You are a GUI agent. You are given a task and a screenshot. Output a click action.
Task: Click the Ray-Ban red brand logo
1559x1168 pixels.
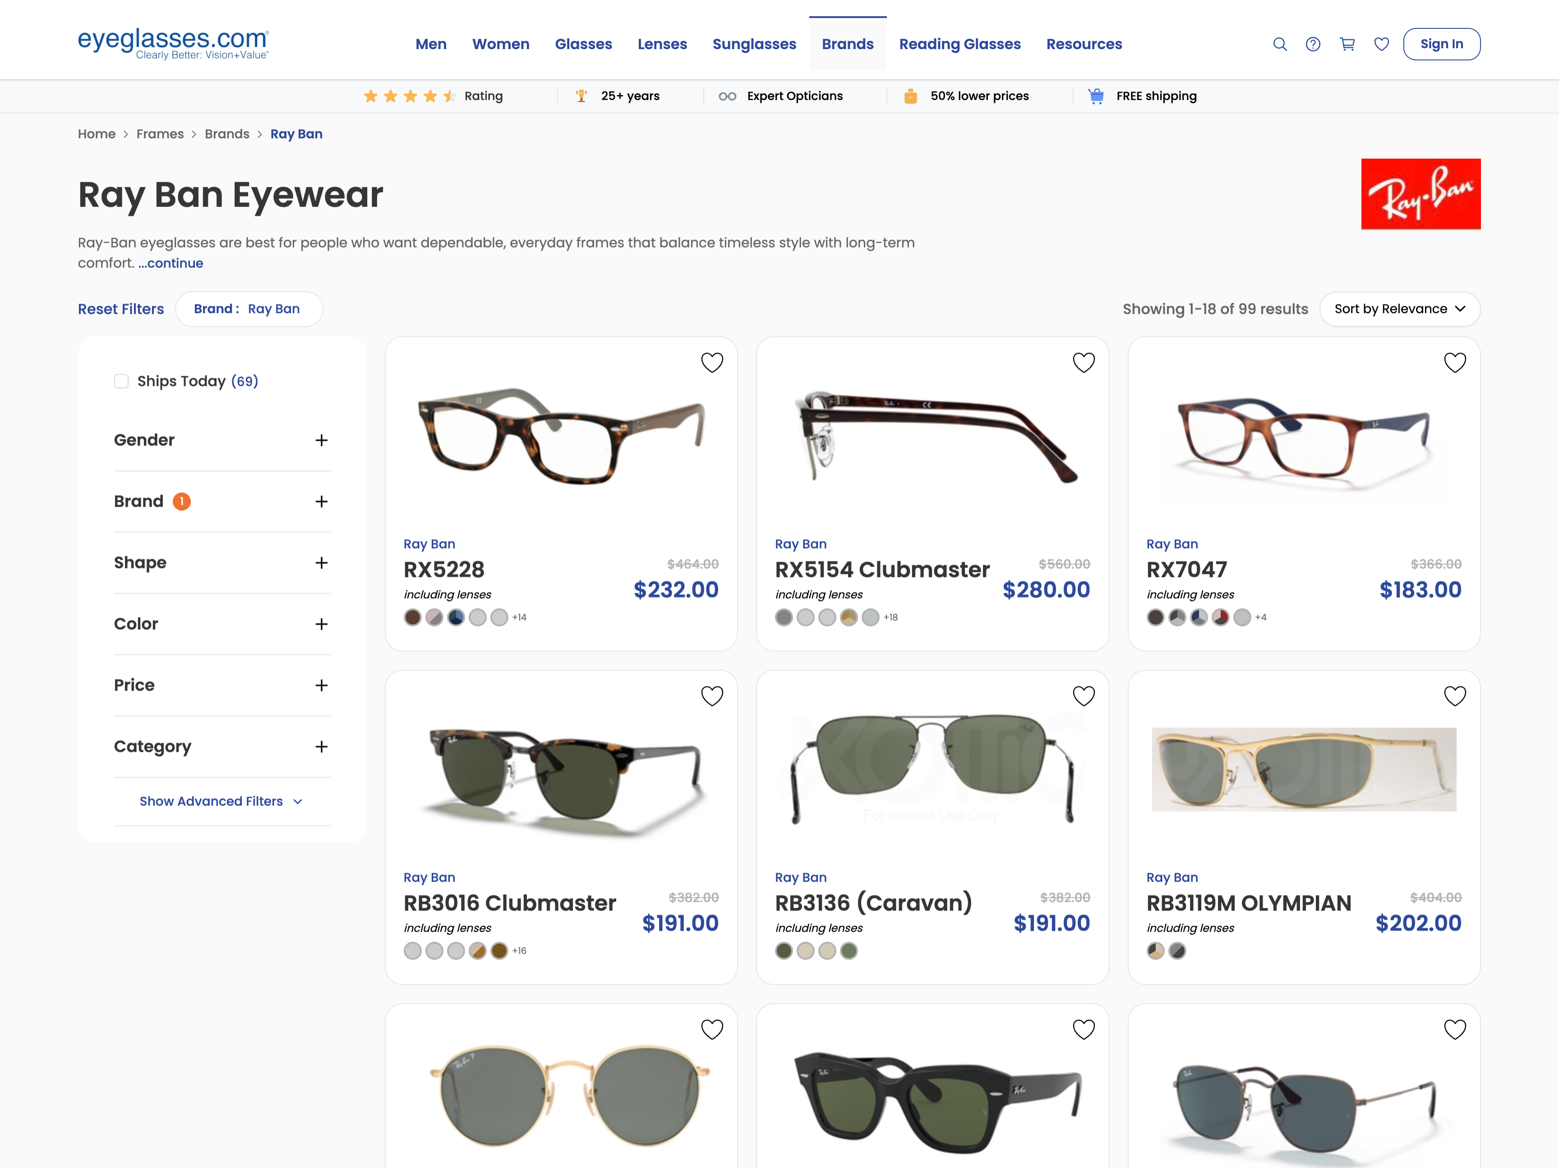[1420, 194]
